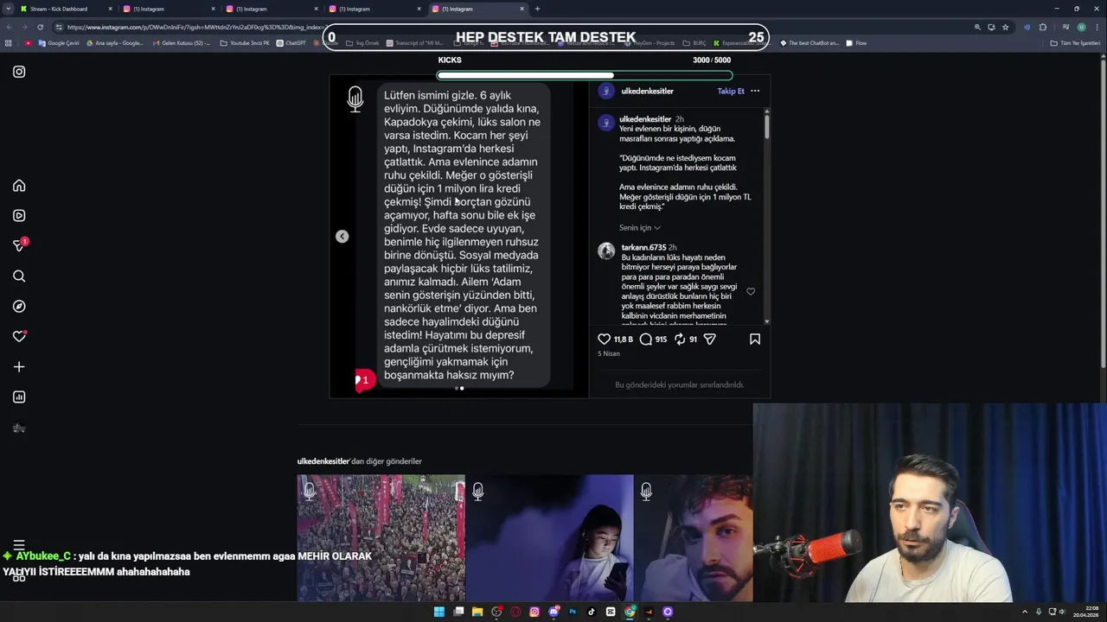Show hidden system tray icons chevron
This screenshot has height=622, width=1107.
[x=1026, y=612]
